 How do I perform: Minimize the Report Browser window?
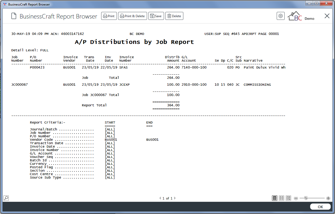pos(309,3)
